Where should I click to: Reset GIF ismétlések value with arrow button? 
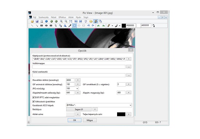click(x=129, y=84)
